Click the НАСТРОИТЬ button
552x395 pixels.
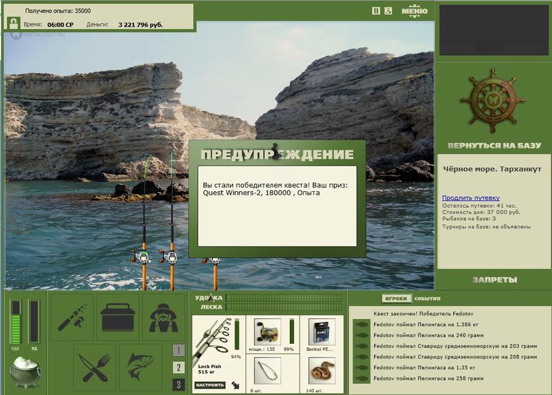[x=210, y=385]
